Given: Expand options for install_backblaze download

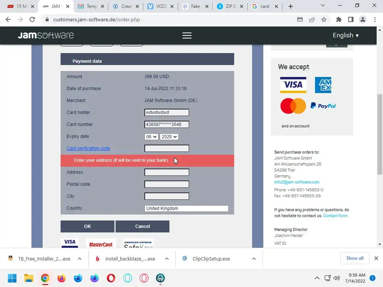Looking at the screenshot, I should 167,259.
